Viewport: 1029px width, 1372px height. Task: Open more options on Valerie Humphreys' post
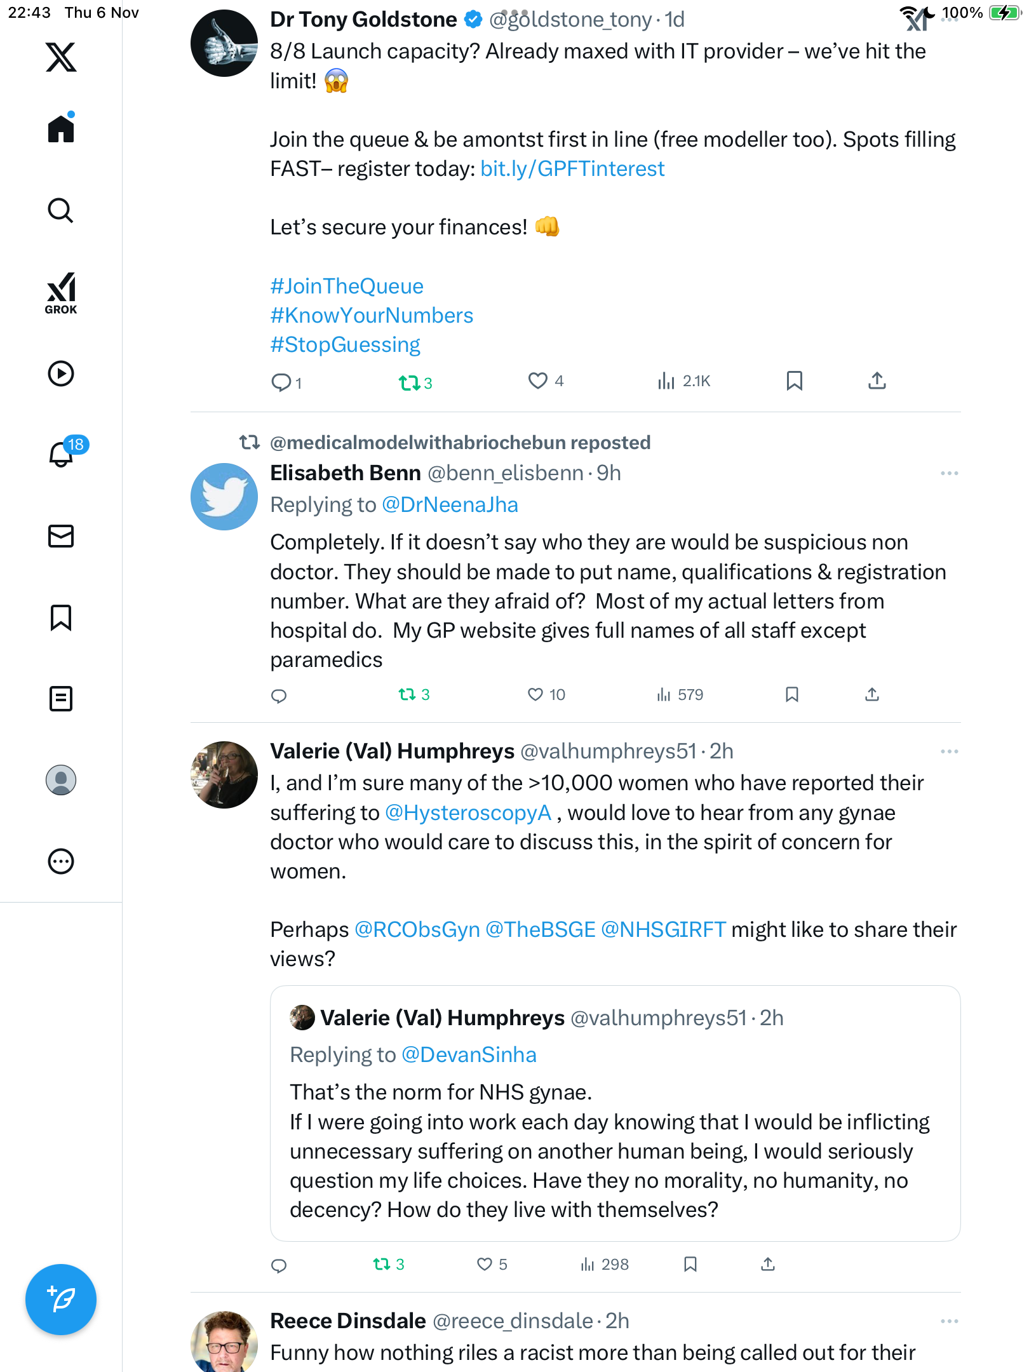pos(949,752)
